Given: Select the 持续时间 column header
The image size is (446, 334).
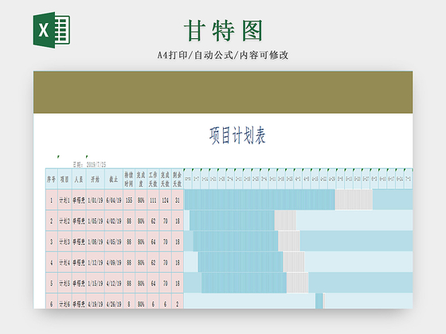Looking at the screenshot, I should click(x=129, y=179).
